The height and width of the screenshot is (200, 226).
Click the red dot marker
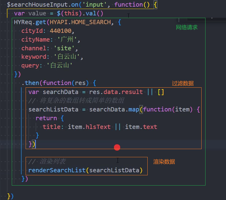pyautogui.click(x=117, y=147)
